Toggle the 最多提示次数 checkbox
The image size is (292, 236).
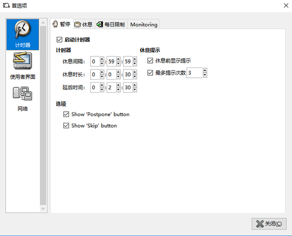tap(150, 73)
